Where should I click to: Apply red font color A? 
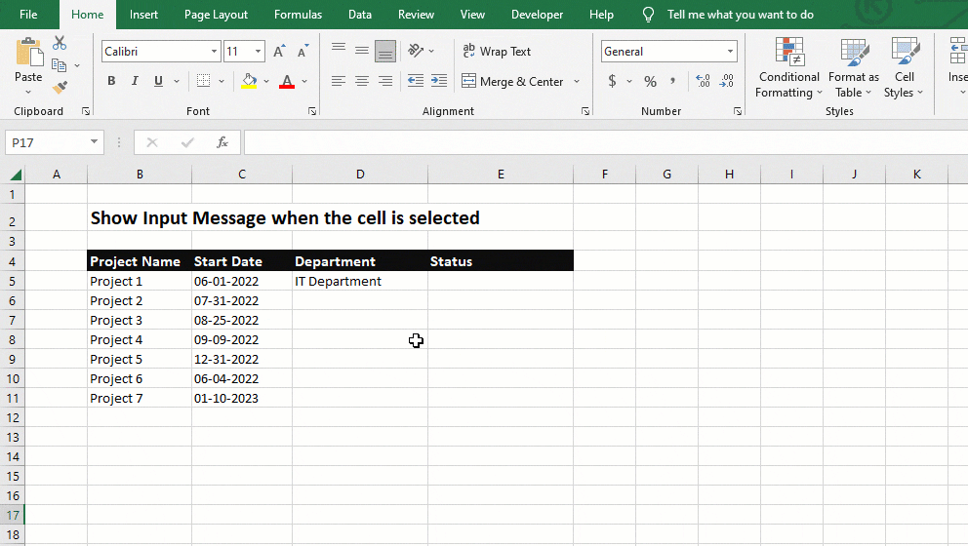(287, 81)
